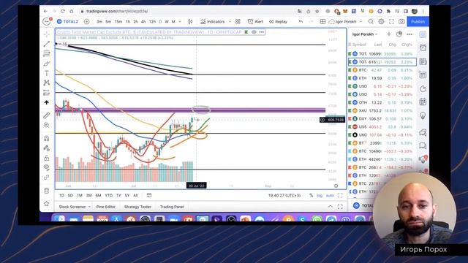Toggle magnet mode for drawings
Viewport: 468px width, 263px height.
47,138
